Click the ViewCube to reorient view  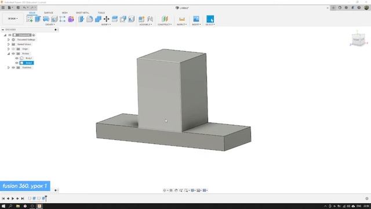coord(358,39)
